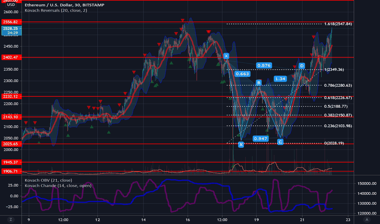Select the C pattern point label
Viewport: 380px width, 224px height.
(x=280, y=142)
